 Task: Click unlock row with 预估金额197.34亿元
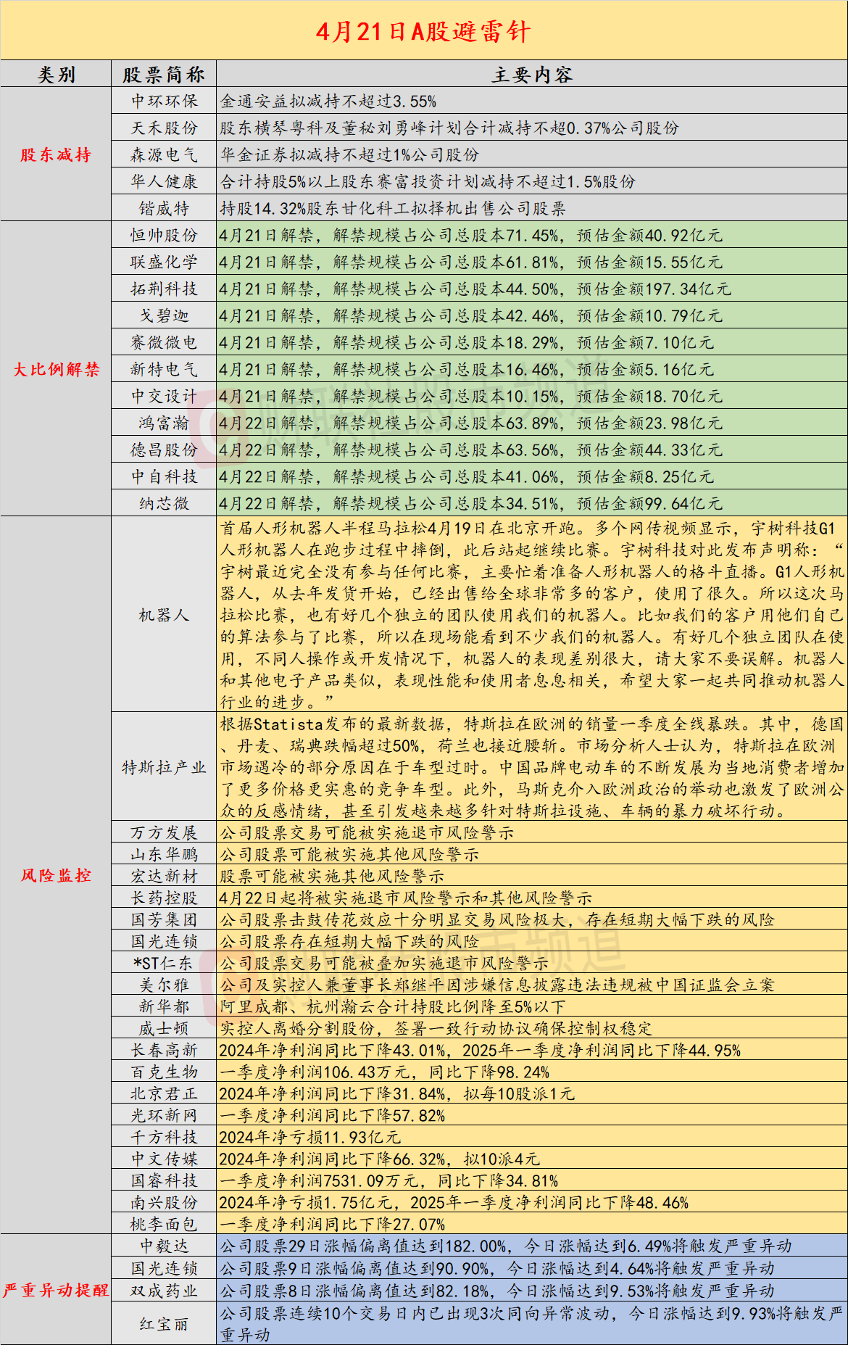532,289
